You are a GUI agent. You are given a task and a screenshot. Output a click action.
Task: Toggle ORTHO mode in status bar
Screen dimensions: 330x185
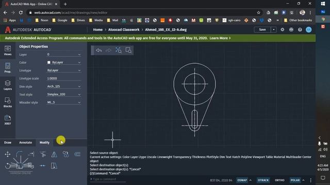(279, 180)
